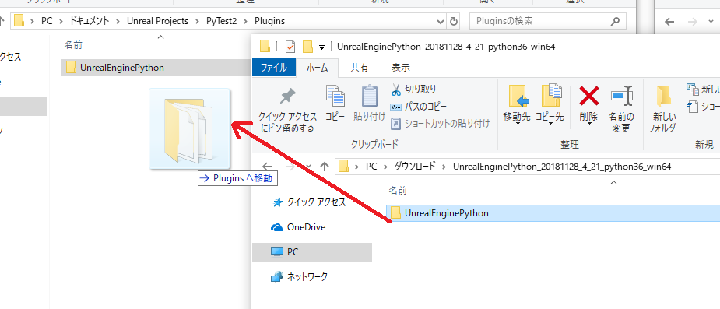Click the Rename icon in the ribbon

pyautogui.click(x=621, y=97)
